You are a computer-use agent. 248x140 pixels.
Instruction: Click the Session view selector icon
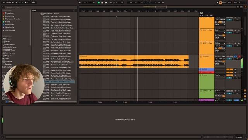point(245,10)
